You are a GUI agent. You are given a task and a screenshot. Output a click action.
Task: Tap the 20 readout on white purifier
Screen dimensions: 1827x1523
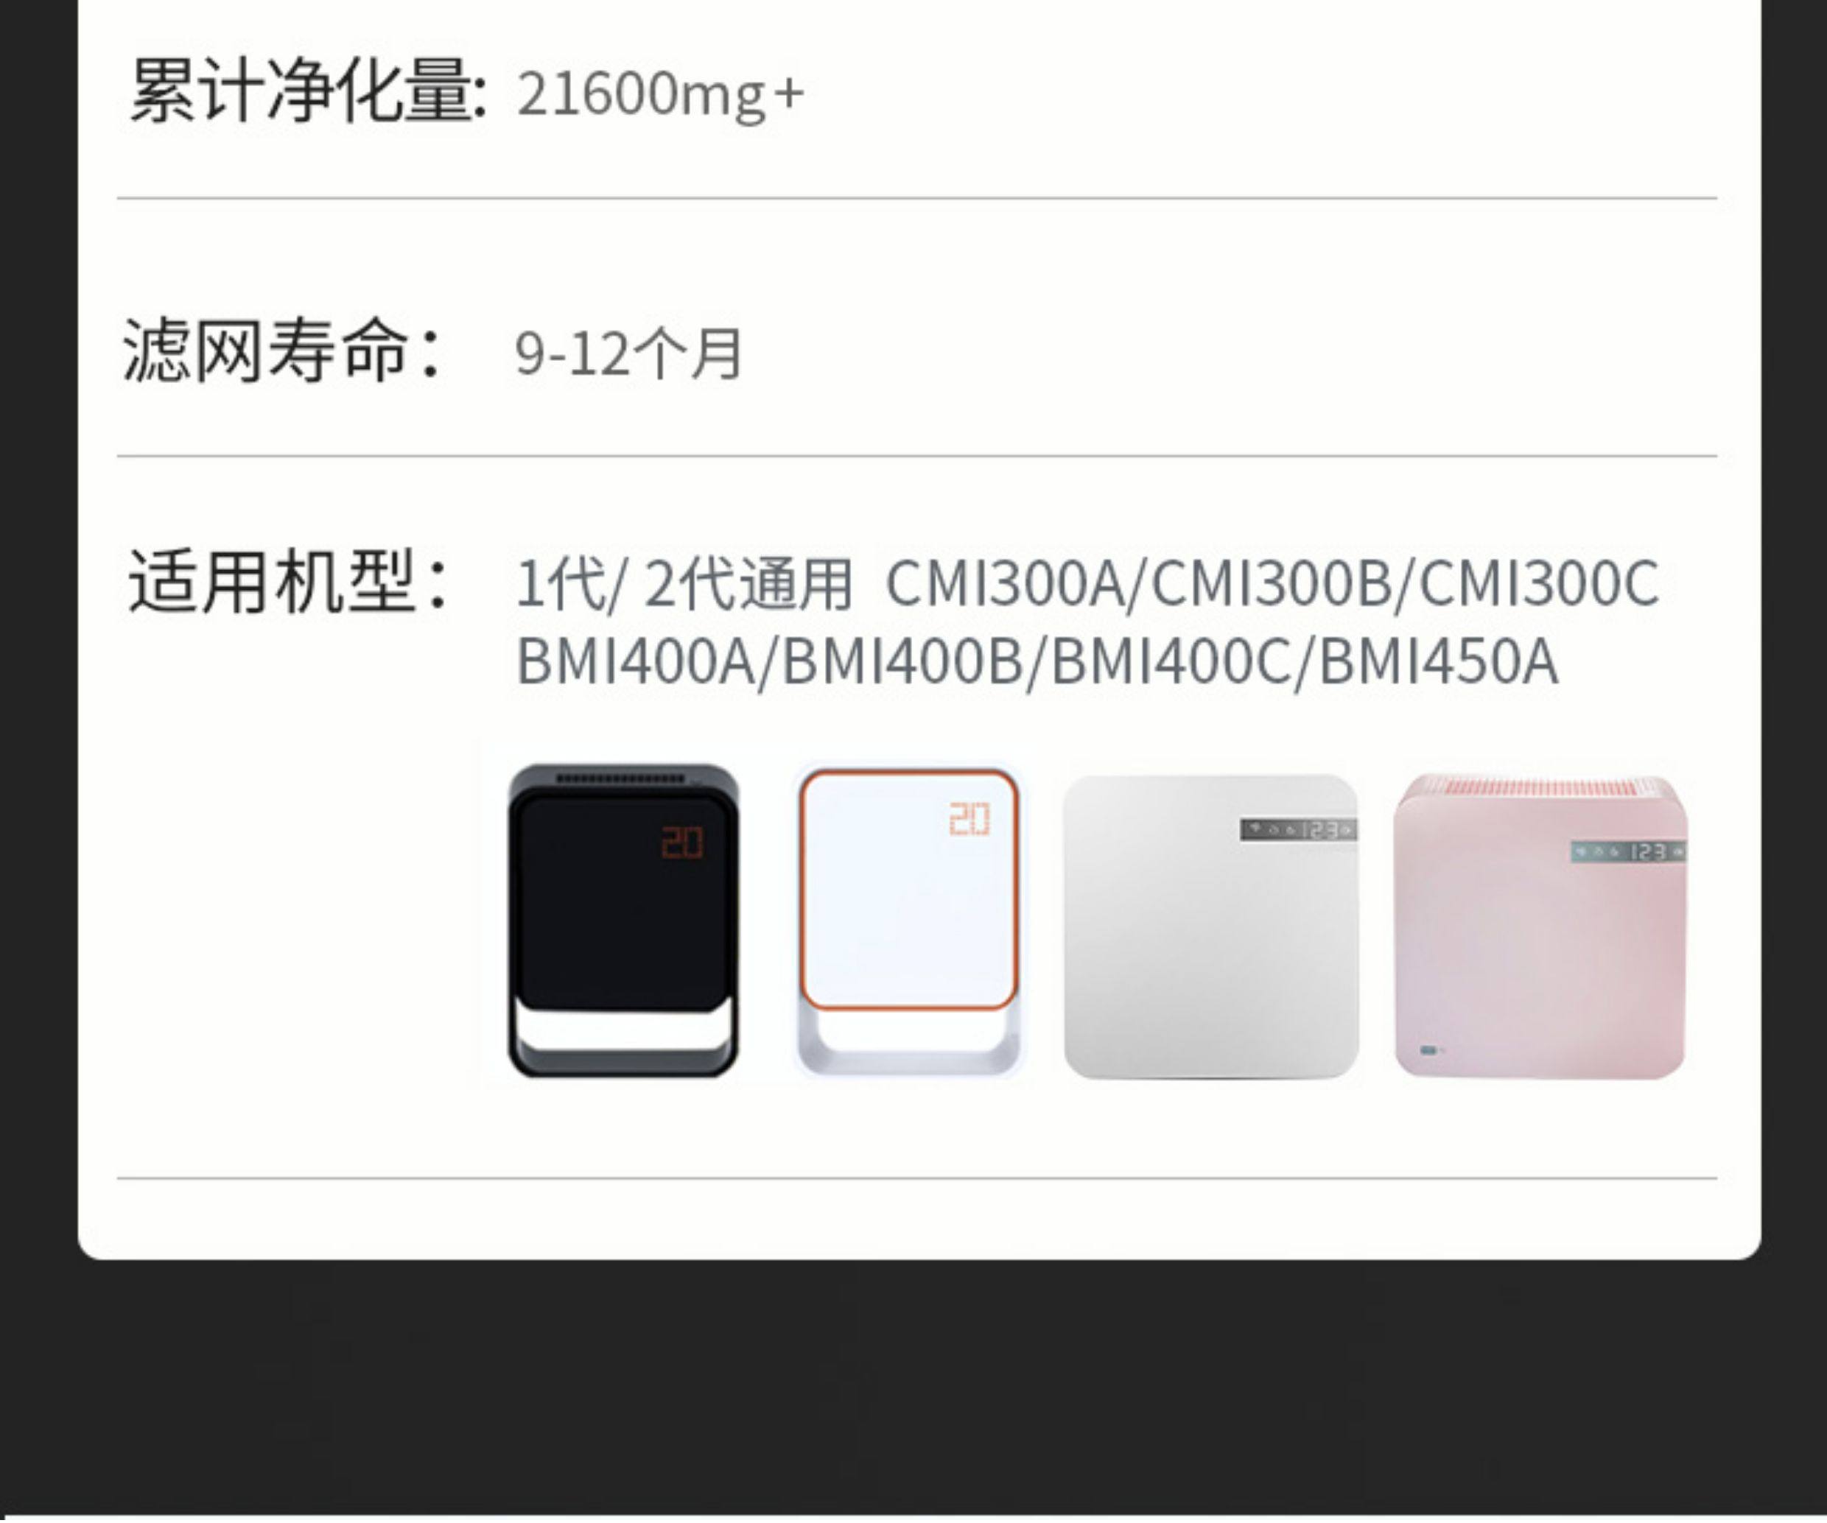click(968, 820)
